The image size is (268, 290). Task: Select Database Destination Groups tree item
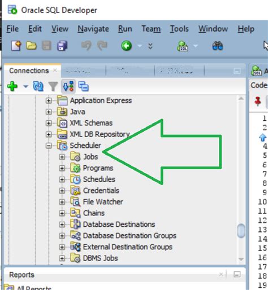point(129,236)
